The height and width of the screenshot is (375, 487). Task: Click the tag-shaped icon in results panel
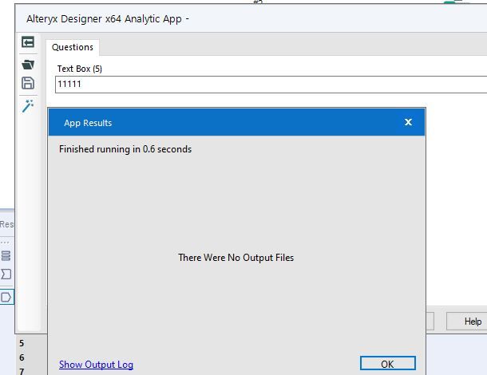point(6,297)
